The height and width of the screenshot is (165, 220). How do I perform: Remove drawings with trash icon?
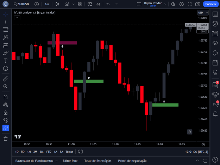click(6, 139)
